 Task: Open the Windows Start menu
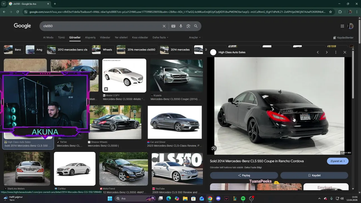coord(110,198)
